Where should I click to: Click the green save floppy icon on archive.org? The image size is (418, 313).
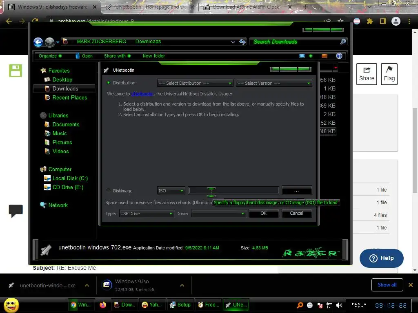click(x=16, y=71)
